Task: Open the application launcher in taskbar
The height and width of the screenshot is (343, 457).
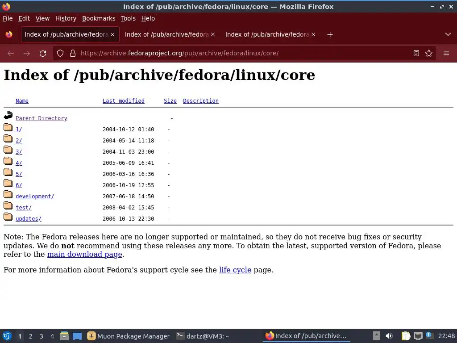Action: coord(7,336)
